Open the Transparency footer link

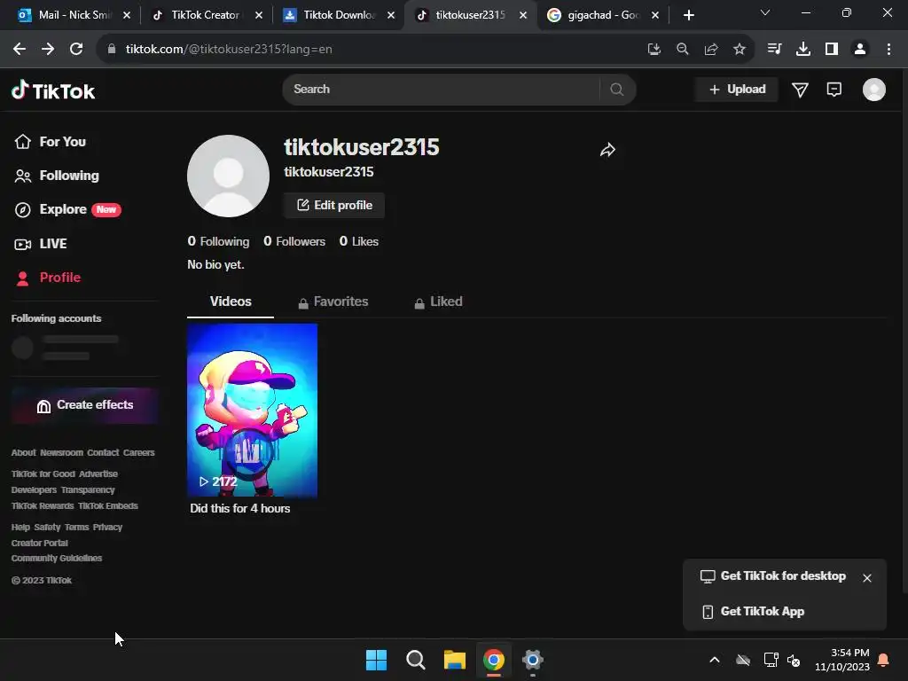pyautogui.click(x=88, y=489)
